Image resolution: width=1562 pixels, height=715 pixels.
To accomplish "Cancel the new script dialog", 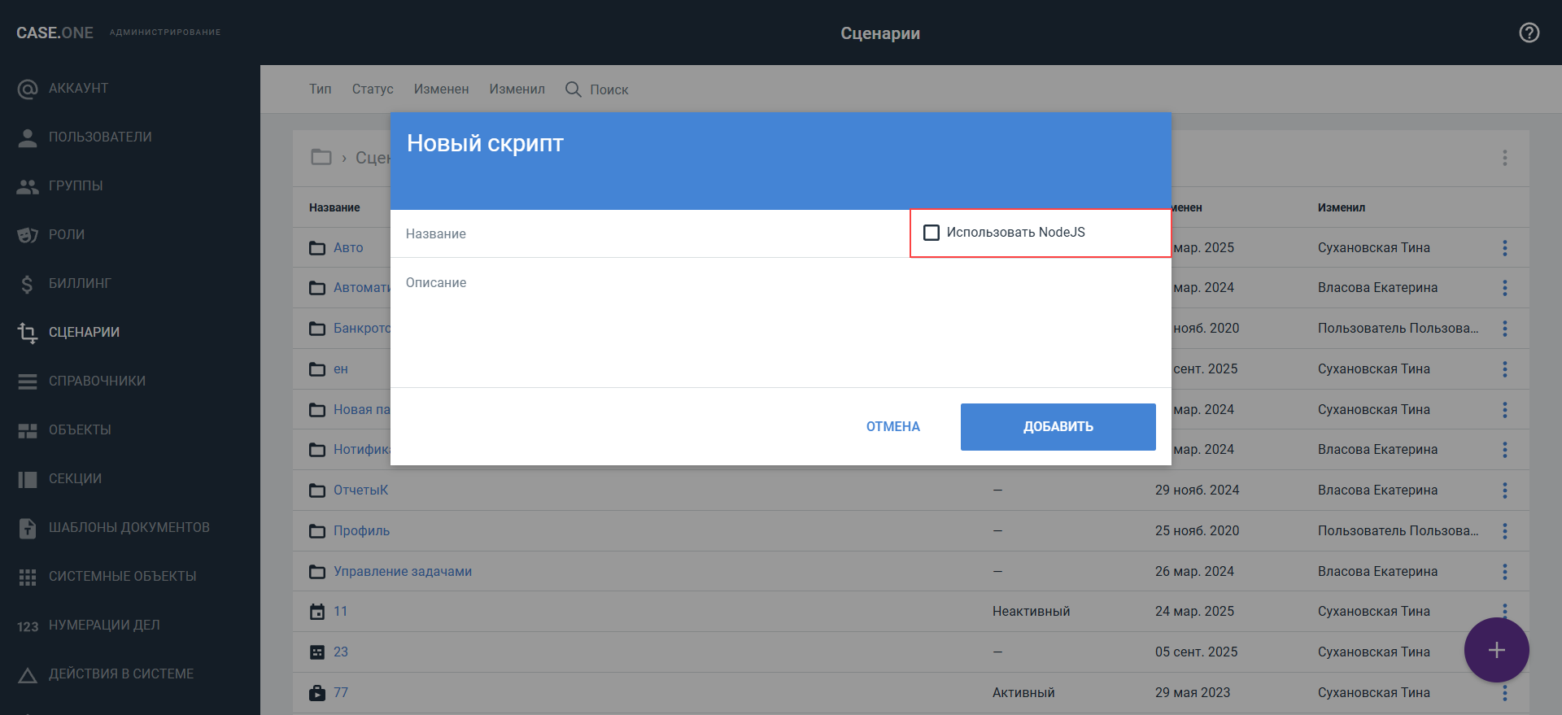I will coord(892,427).
